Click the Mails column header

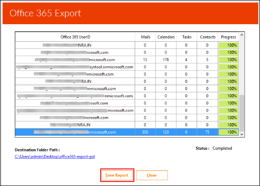(x=145, y=37)
